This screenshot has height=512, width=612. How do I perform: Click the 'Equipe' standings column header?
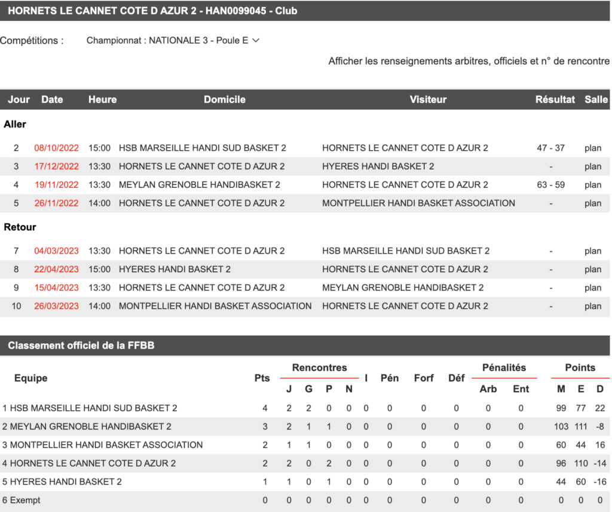(x=31, y=378)
